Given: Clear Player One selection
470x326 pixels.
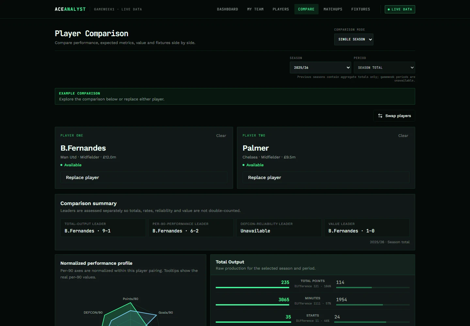Looking at the screenshot, I should click(x=221, y=136).
